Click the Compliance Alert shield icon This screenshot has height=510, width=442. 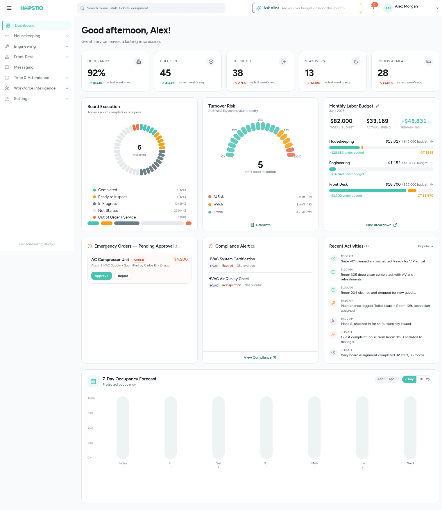(x=211, y=246)
